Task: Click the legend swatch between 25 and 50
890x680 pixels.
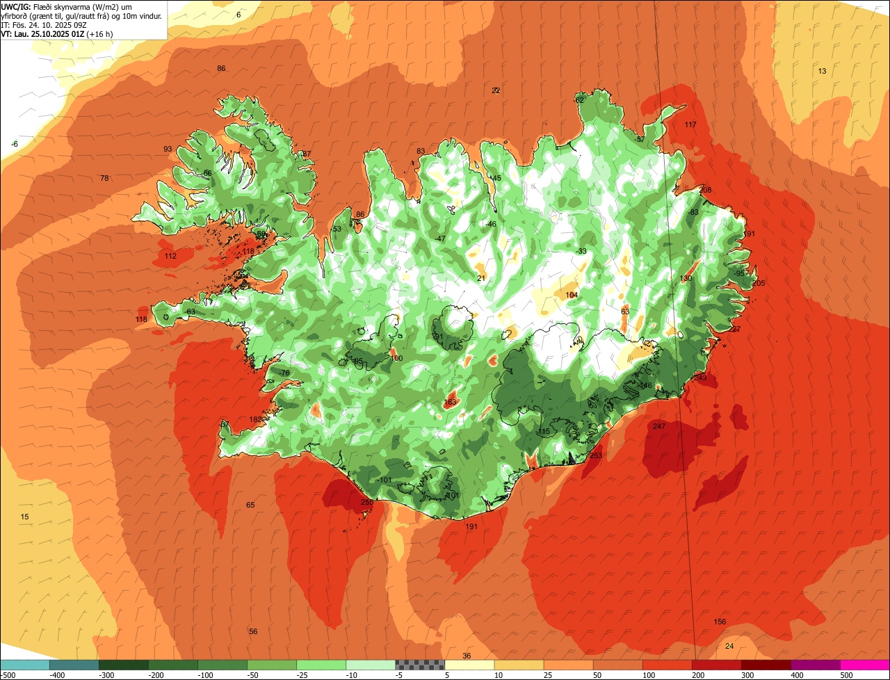Action: tap(569, 665)
